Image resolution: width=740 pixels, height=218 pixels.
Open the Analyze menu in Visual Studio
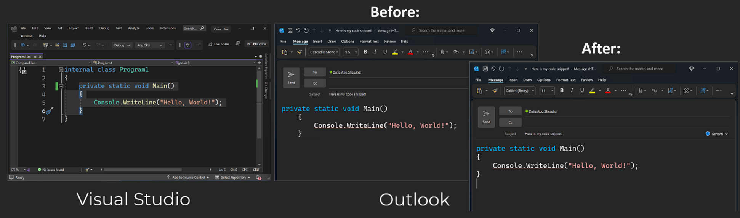[x=134, y=28]
